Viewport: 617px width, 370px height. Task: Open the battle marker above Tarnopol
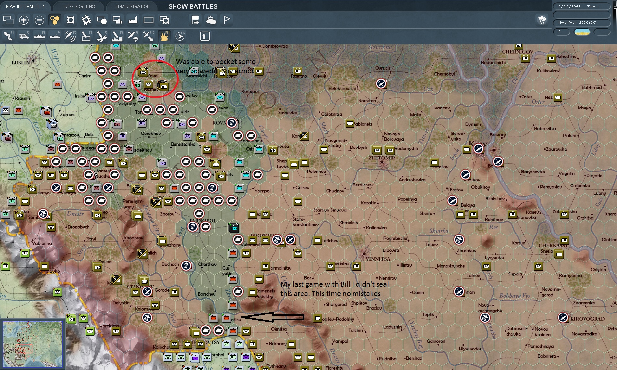coord(199,213)
